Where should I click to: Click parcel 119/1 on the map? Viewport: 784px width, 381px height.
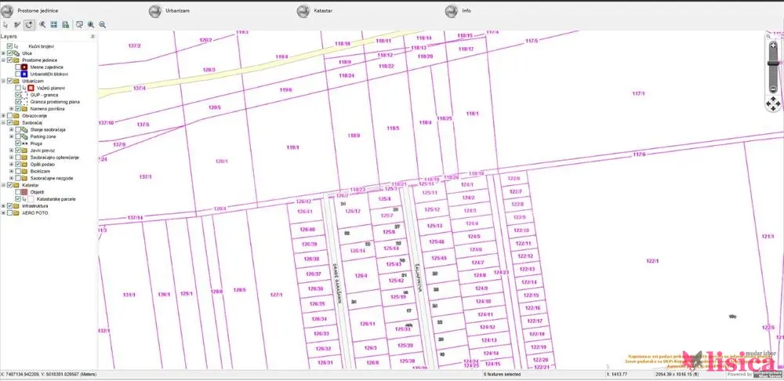pos(293,147)
